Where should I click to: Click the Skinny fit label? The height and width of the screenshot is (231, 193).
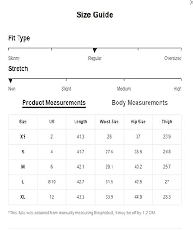(14, 58)
